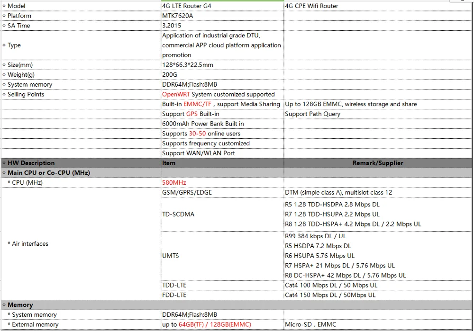Select the '* CPU (MHz)' label
The image size is (474, 331).
(x=81, y=183)
